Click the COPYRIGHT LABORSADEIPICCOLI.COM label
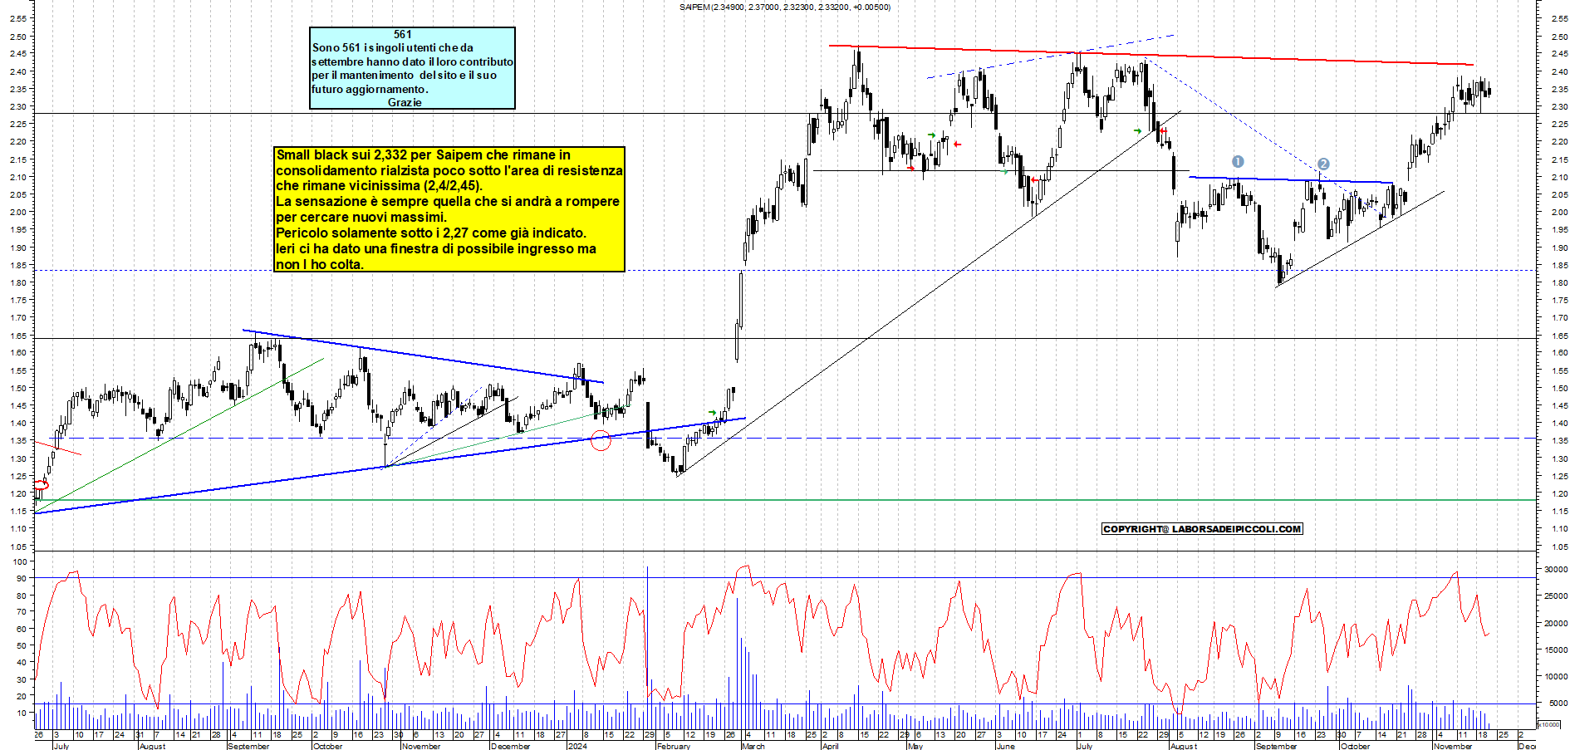This screenshot has height=750, width=1570. click(x=1202, y=529)
